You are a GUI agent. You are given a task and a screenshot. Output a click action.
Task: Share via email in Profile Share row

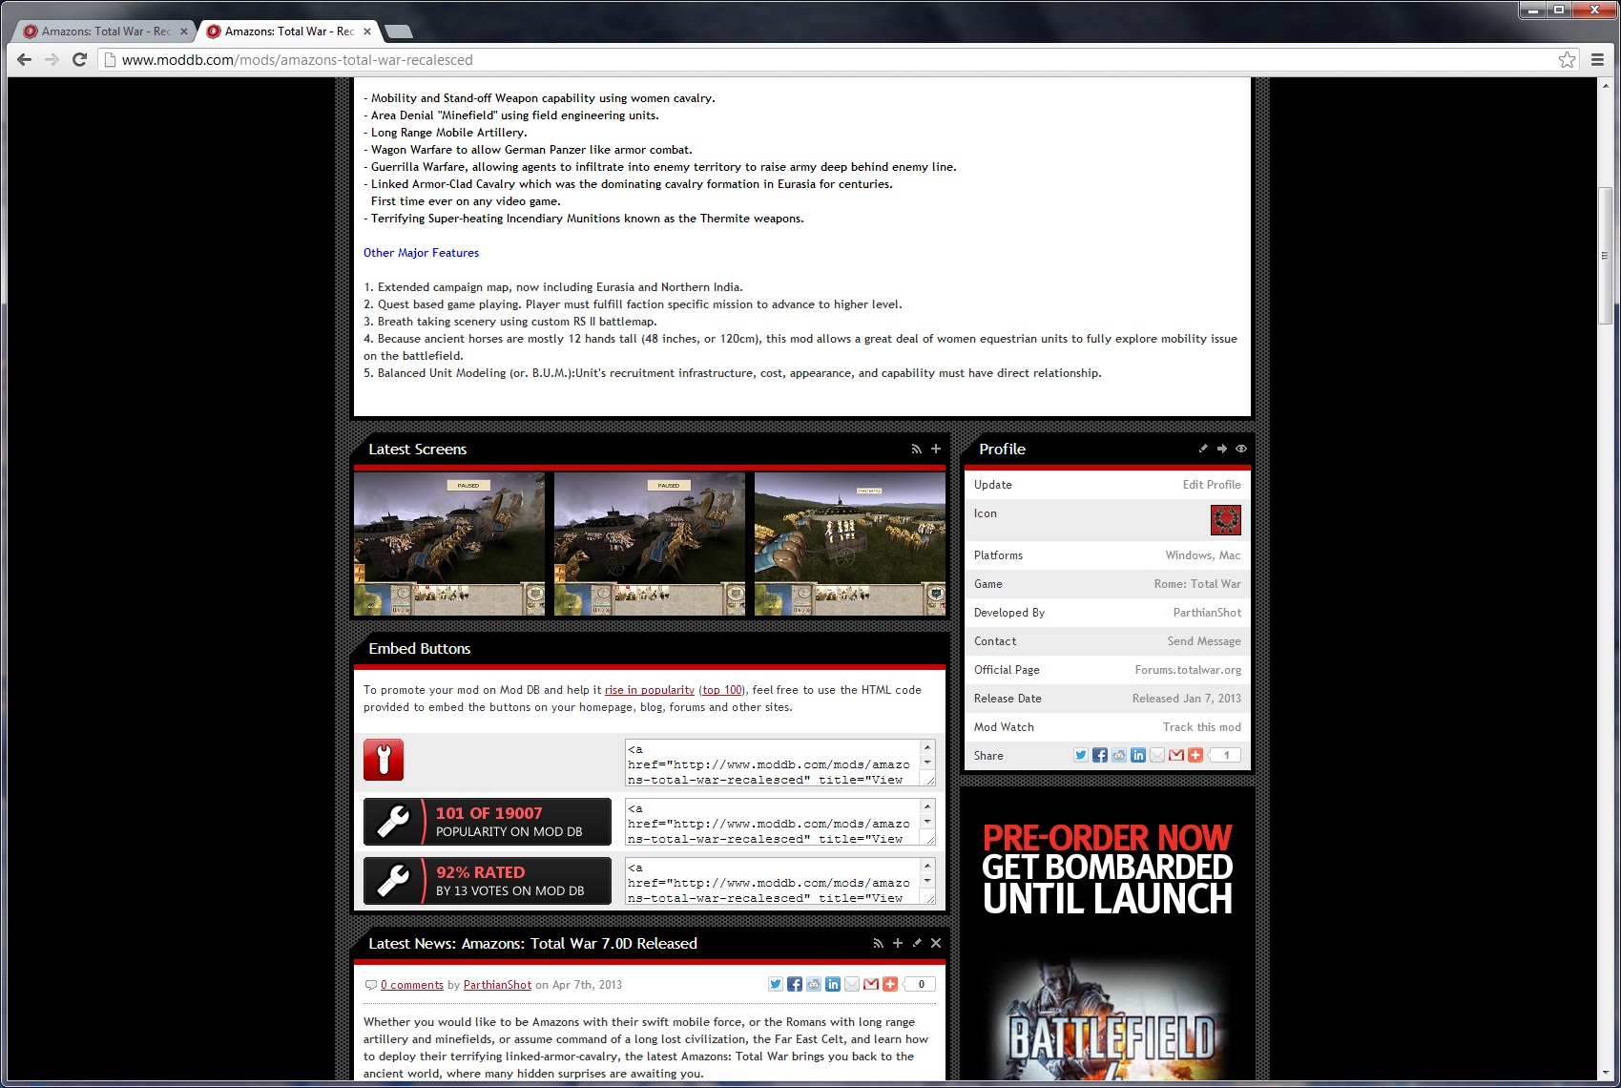[1157, 755]
